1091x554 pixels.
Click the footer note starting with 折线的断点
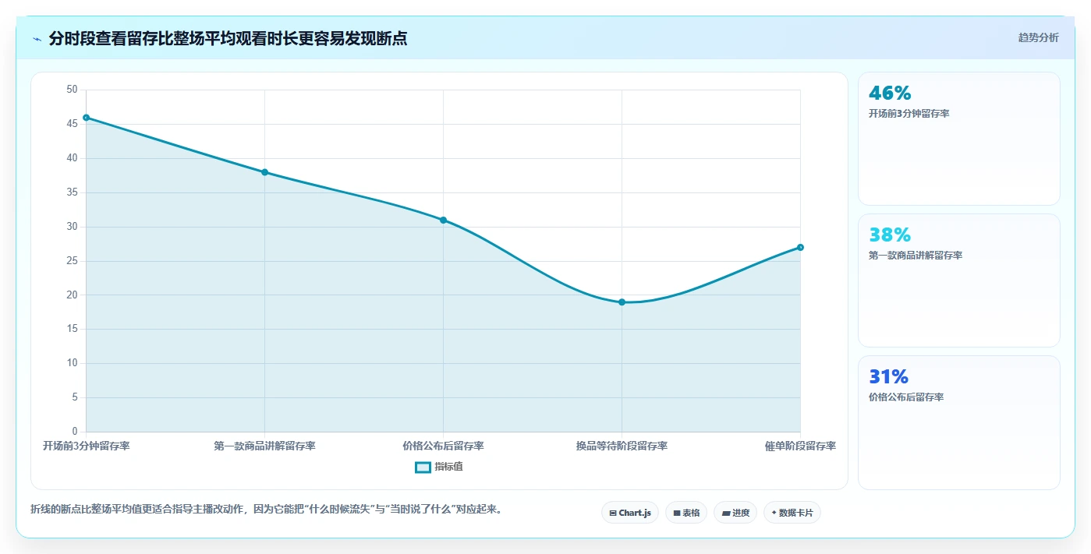click(269, 510)
